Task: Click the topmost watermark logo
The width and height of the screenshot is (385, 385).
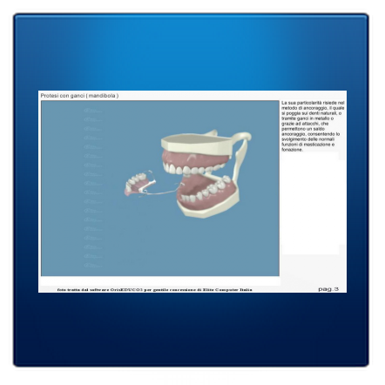Action: tap(93, 111)
